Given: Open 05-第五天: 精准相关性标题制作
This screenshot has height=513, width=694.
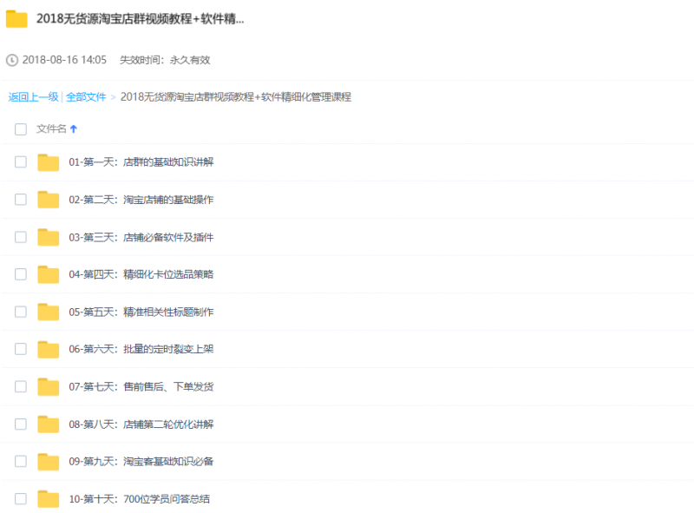Looking at the screenshot, I should 141,312.
